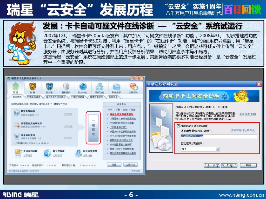
Task: Click the 上一步(B) button
Action: [212, 165]
